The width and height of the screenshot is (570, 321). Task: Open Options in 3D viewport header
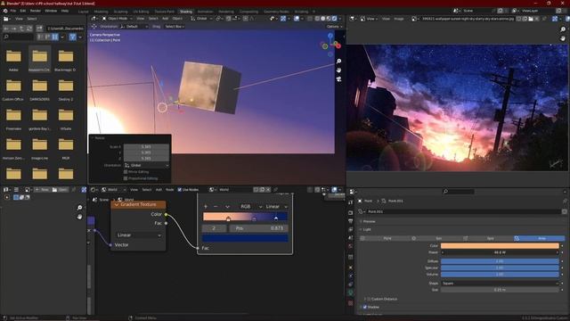335,27
